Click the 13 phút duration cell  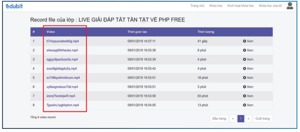(202, 105)
